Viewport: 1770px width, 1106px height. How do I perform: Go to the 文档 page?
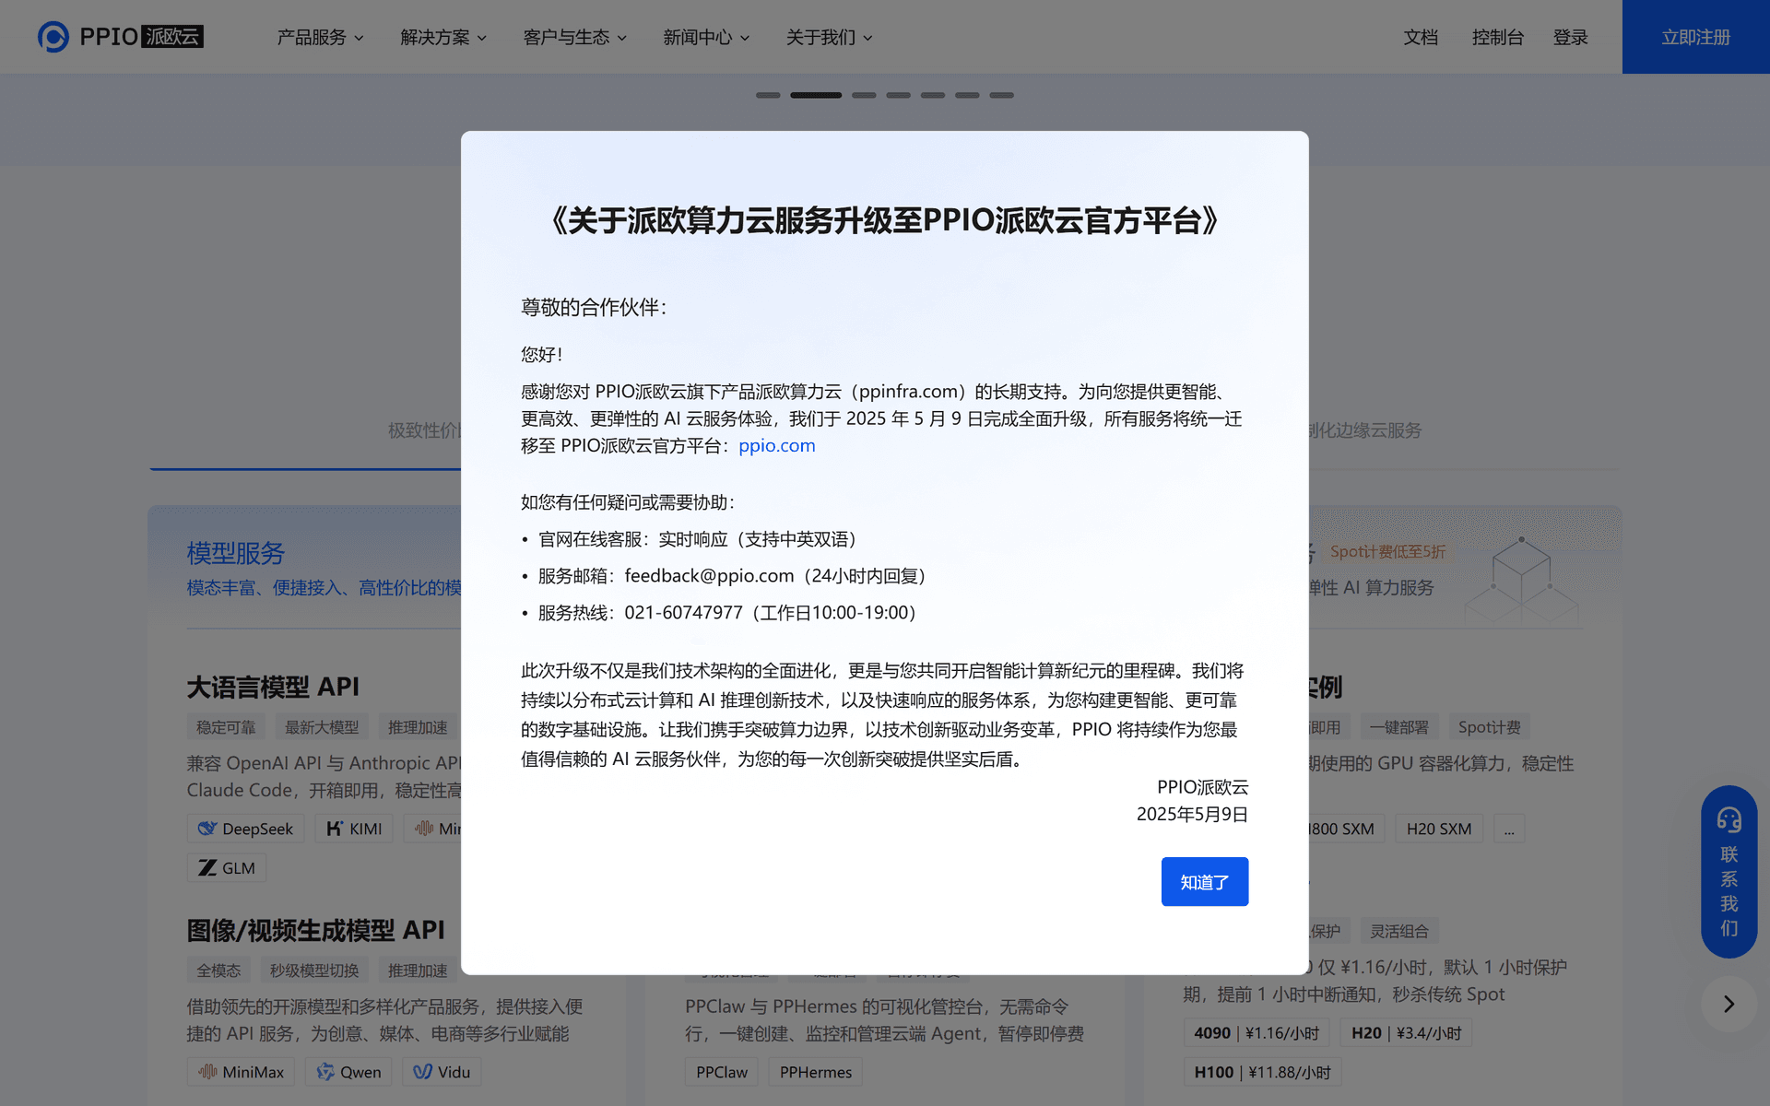(x=1421, y=37)
